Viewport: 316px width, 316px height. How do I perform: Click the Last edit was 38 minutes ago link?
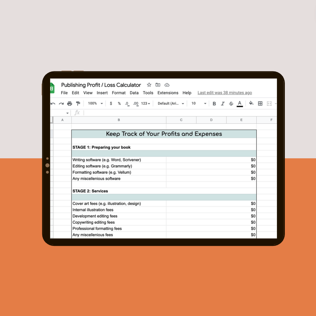pos(224,93)
